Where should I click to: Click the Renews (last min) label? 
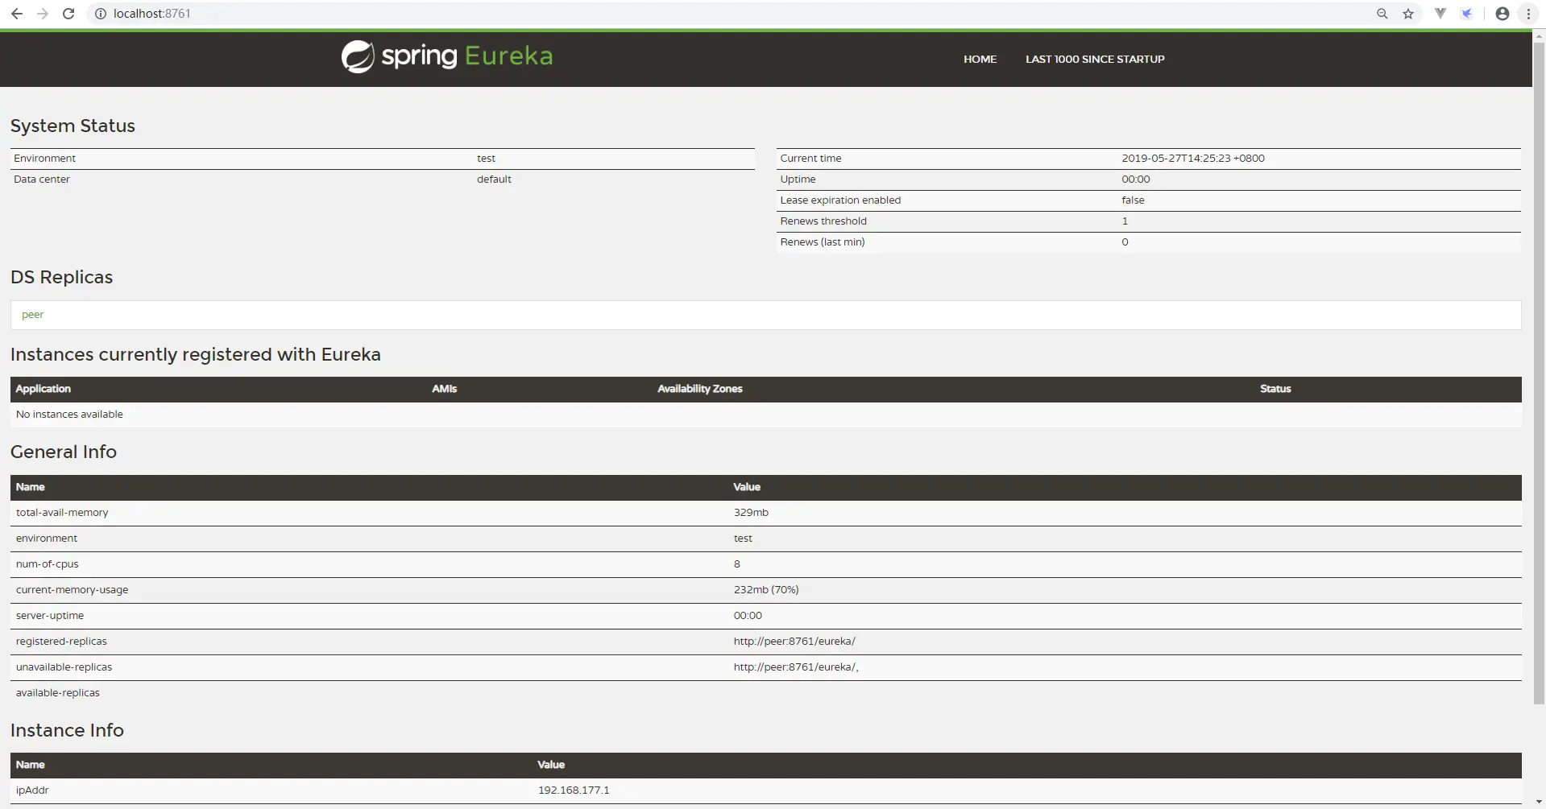tap(823, 242)
